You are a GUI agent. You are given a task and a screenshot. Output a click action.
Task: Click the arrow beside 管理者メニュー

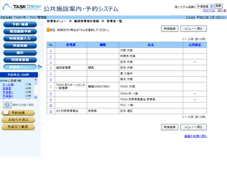click(40, 67)
